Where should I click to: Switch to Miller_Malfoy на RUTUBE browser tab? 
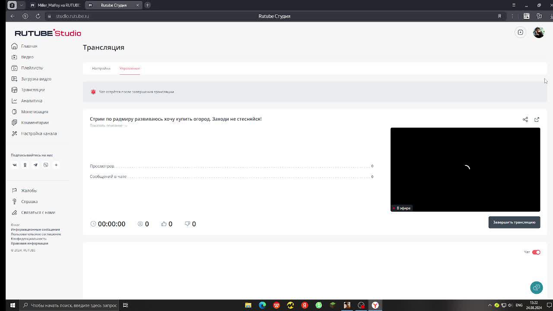coord(55,5)
